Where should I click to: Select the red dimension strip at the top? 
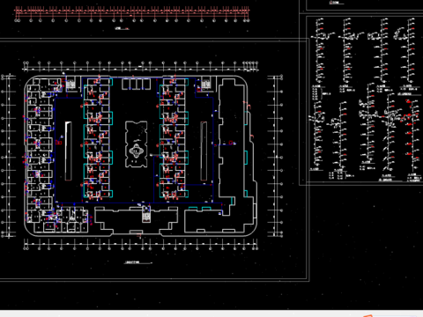tap(132, 14)
